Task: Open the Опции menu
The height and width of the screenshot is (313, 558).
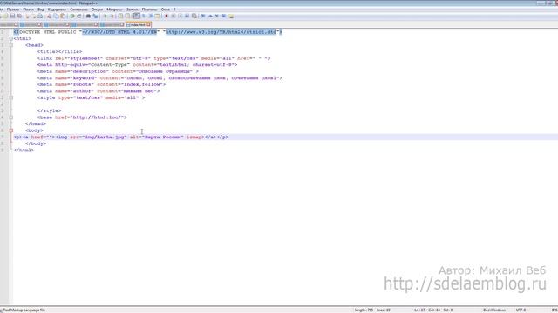Action: (x=97, y=10)
